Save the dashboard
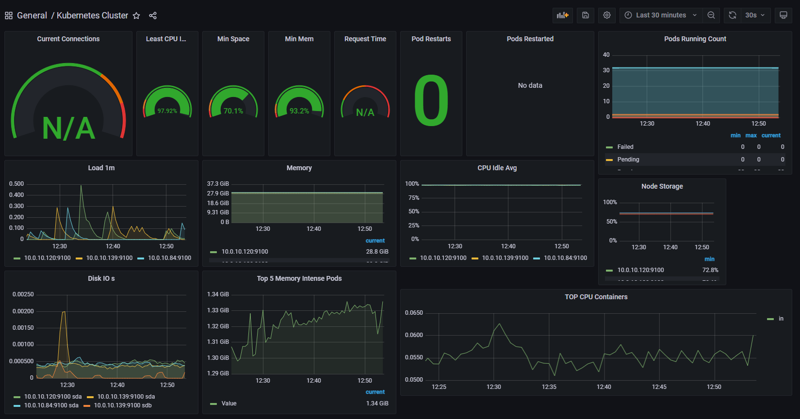This screenshot has width=800, height=419. point(586,15)
